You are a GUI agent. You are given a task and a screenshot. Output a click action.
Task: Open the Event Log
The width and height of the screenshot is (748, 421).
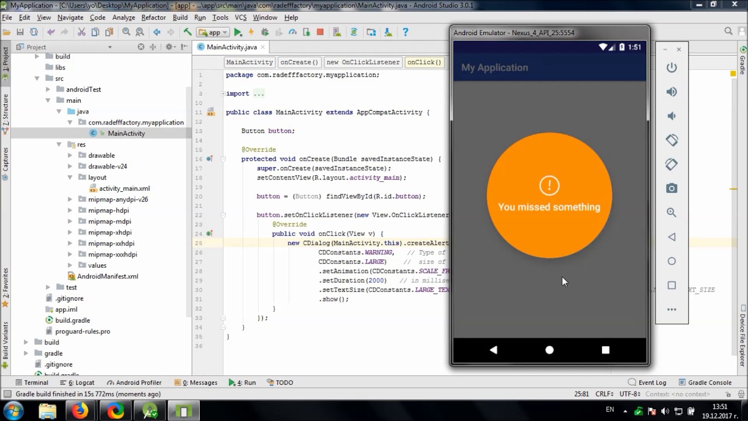(647, 382)
